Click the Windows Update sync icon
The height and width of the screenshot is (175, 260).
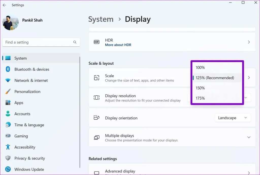pyautogui.click(x=8, y=169)
